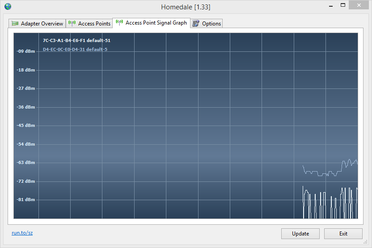This screenshot has height=248, width=372.
Task: Click the Options tab settings icon
Action: pyautogui.click(x=196, y=23)
